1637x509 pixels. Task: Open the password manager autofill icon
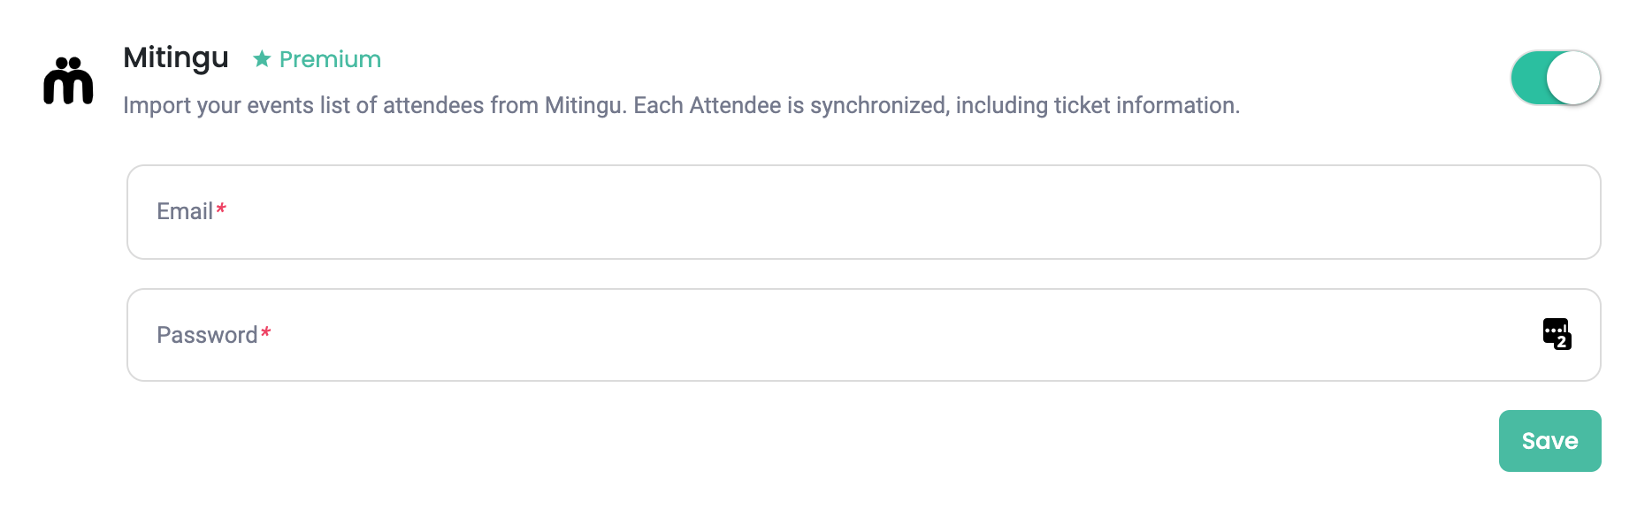coord(1557,334)
